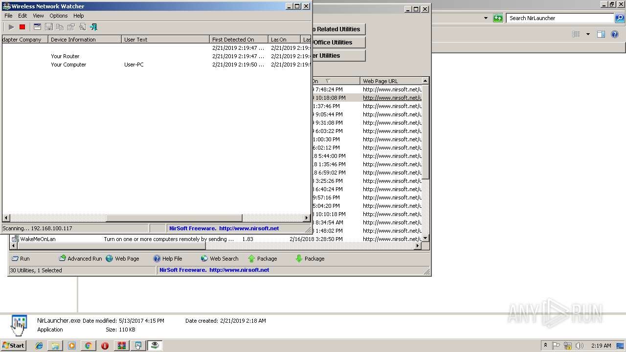626x352 pixels.
Task: Switch to Wireless Network Watcher taskbar button
Action: [x=155, y=346]
